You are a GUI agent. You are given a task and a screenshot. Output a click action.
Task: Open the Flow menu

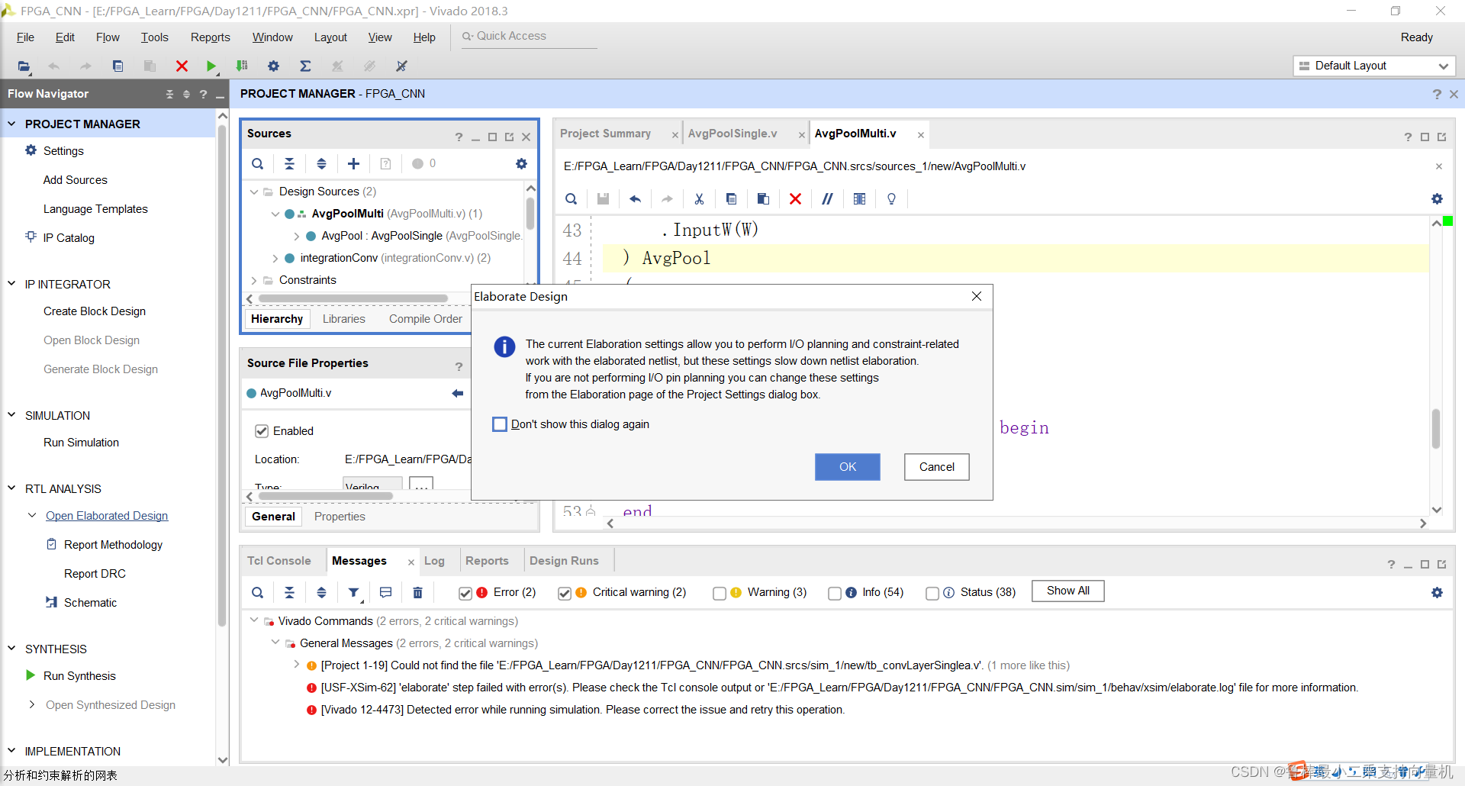coord(108,37)
